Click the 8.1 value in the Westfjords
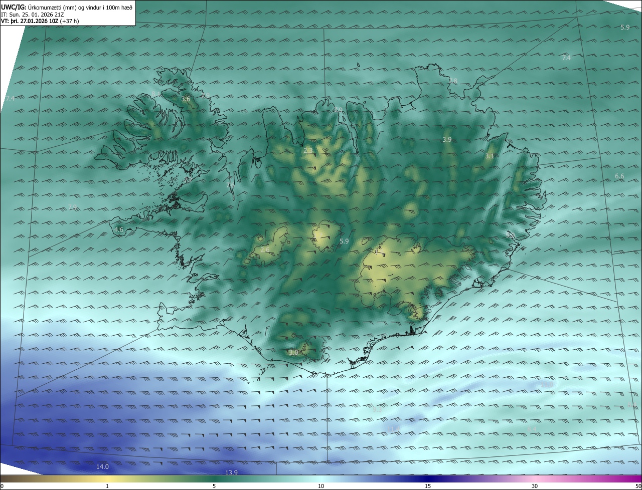The width and height of the screenshot is (642, 490). point(156,95)
